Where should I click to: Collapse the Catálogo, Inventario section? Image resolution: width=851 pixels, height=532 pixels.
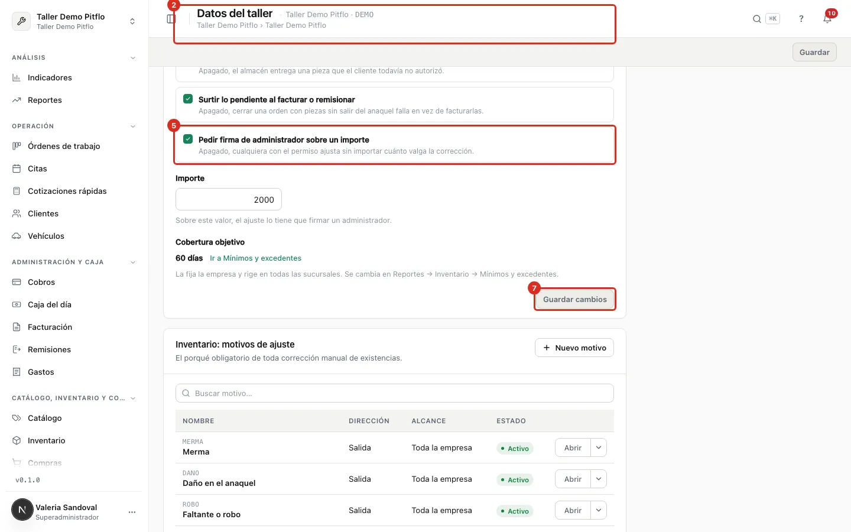pos(133,398)
